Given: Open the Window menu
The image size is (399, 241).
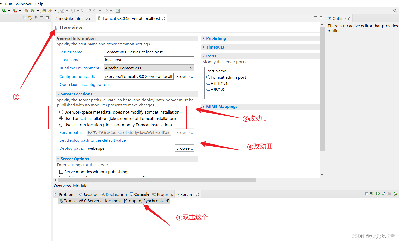Looking at the screenshot, I should coord(23,4).
